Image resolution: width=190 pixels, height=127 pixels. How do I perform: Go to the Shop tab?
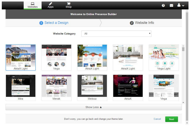[x=69, y=4]
